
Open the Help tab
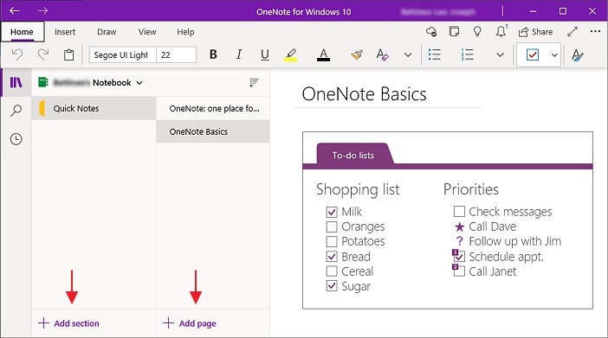[x=185, y=32]
